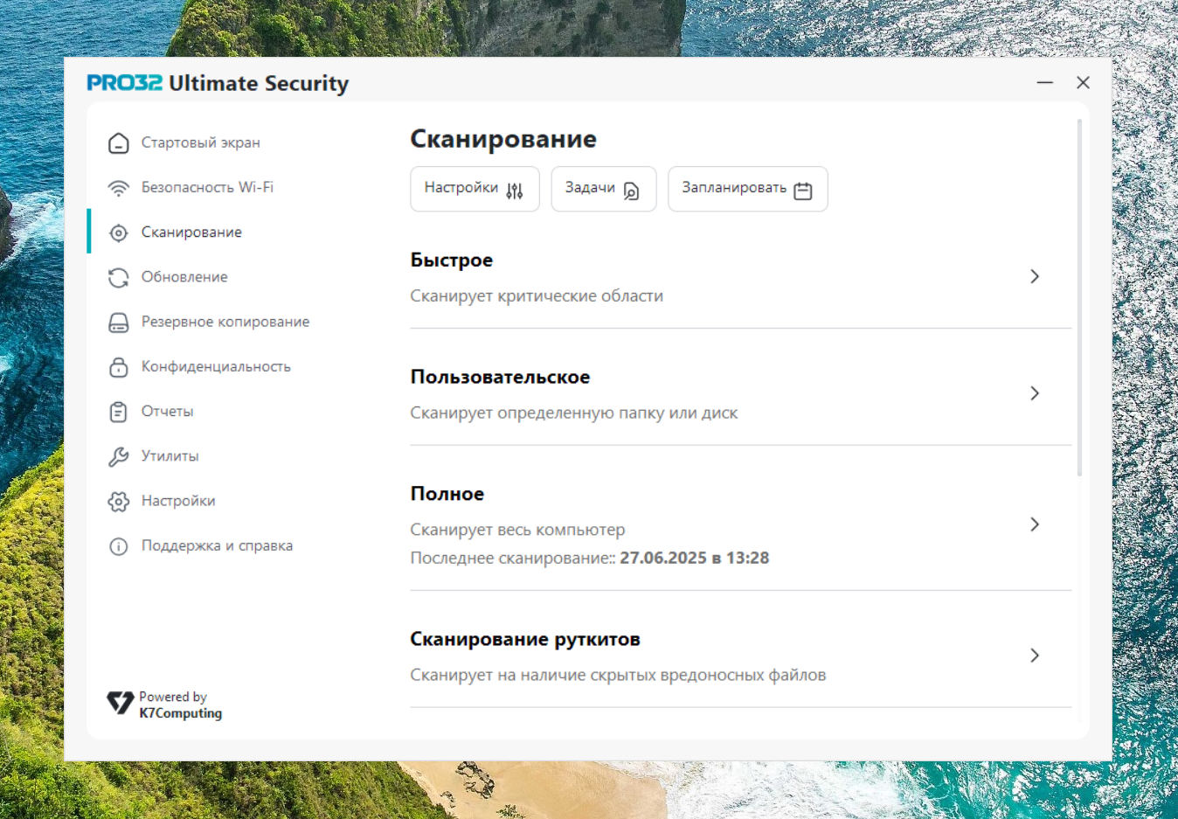Click the Задачи button
The height and width of the screenshot is (819, 1178).
pyautogui.click(x=603, y=189)
